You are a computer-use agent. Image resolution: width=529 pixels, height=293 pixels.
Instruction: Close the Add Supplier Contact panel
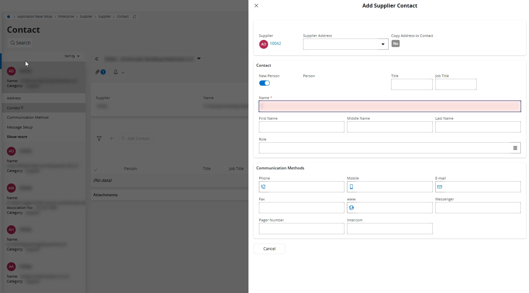click(256, 6)
